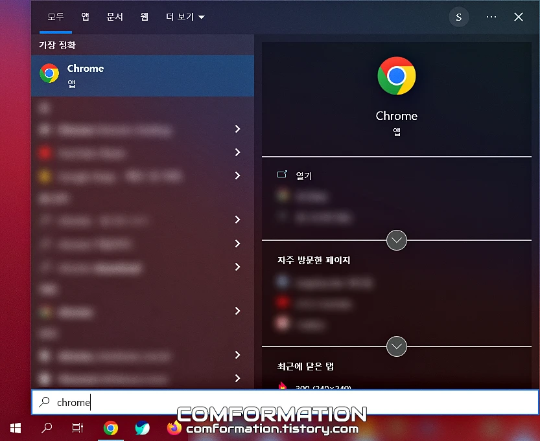
Task: Click the 가장 정확 section header
Action: [x=57, y=45]
